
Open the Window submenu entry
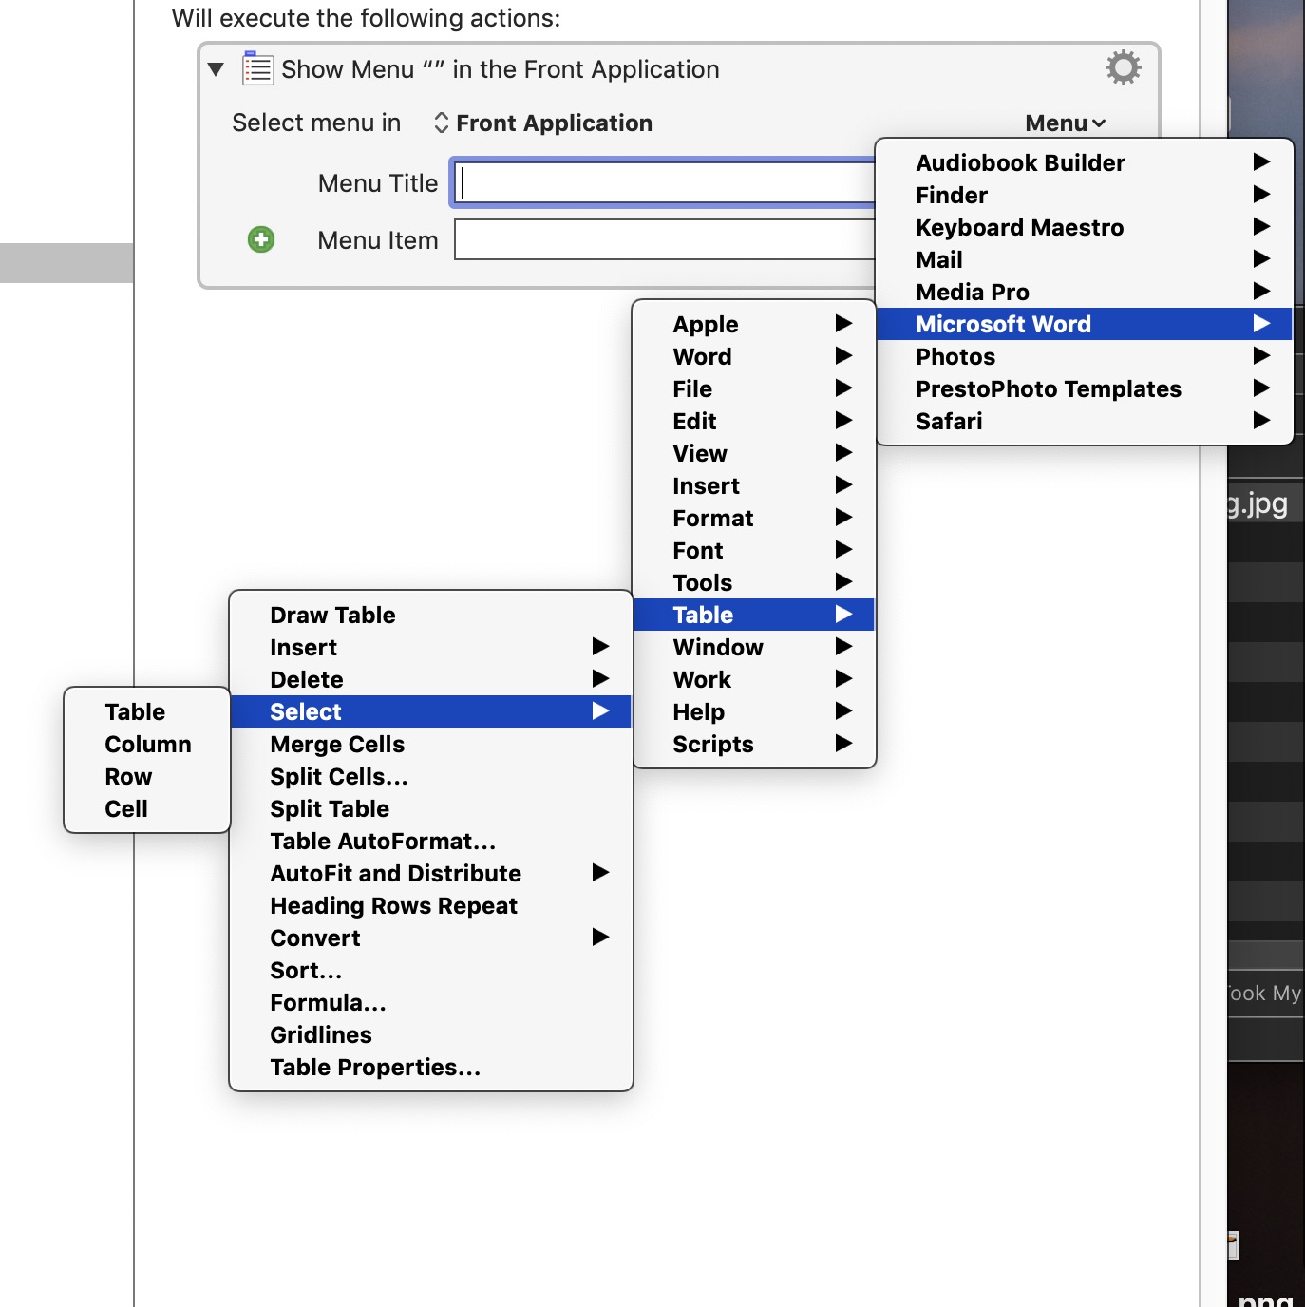point(754,648)
